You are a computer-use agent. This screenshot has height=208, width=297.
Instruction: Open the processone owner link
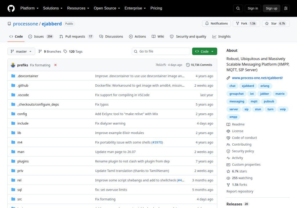pyautogui.click(x=26, y=24)
